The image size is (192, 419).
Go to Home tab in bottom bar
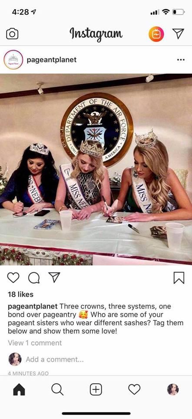point(19,390)
